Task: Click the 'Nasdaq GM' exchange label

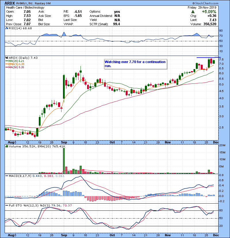Action: point(43,3)
